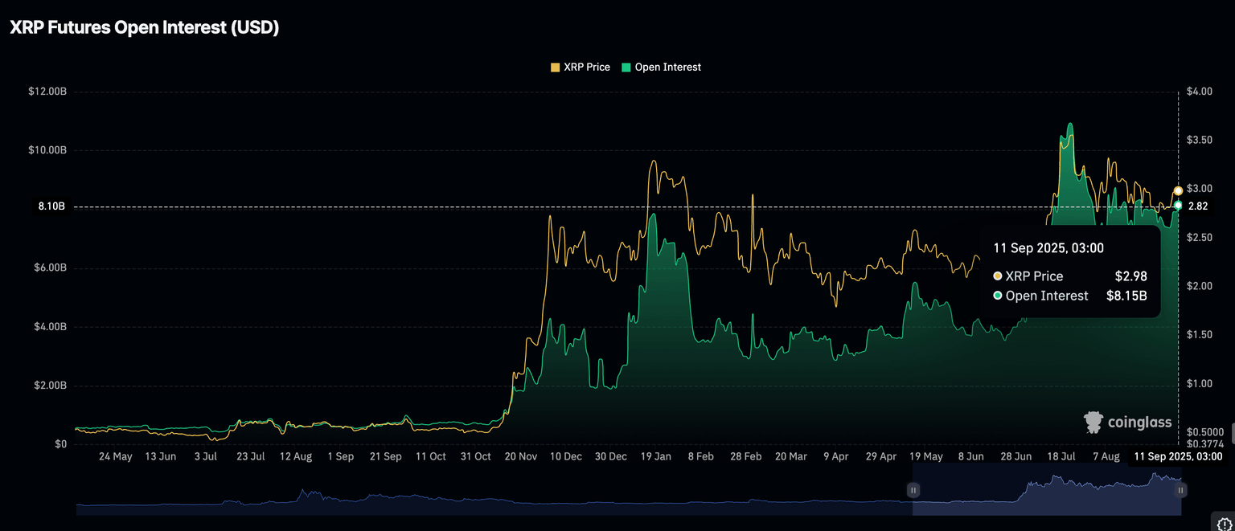Image resolution: width=1235 pixels, height=531 pixels.
Task: Click the XRP Price row in tooltip
Action: pos(1069,276)
